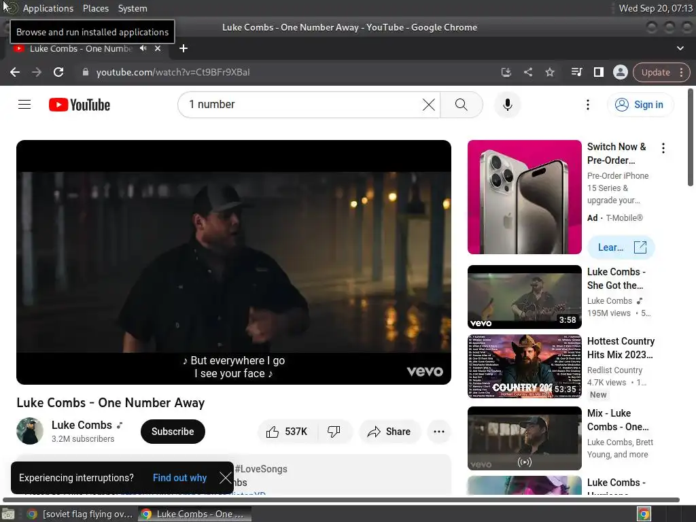Click the #LoveSongs hashtag
The height and width of the screenshot is (522, 696).
261,469
